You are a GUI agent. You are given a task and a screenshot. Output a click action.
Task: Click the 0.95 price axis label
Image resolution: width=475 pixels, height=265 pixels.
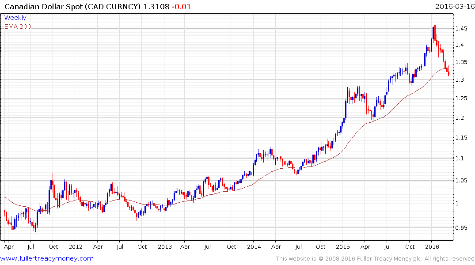(461, 228)
